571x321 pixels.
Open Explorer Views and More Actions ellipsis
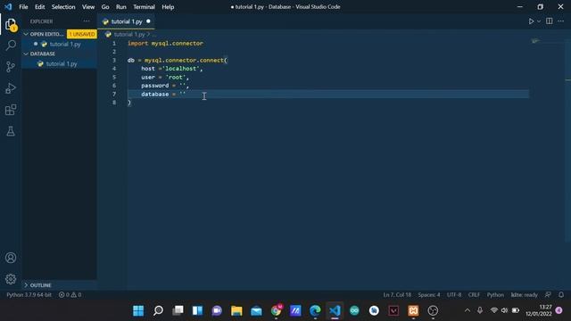[x=87, y=21]
